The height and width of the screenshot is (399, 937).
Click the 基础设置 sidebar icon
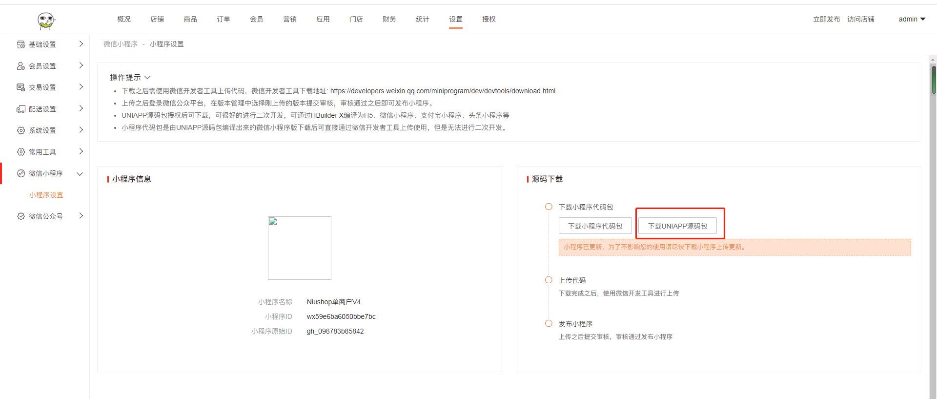[x=21, y=44]
